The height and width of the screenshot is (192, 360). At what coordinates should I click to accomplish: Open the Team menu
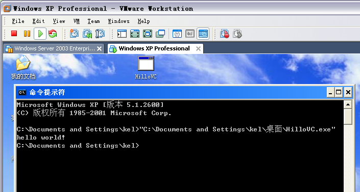(93, 21)
